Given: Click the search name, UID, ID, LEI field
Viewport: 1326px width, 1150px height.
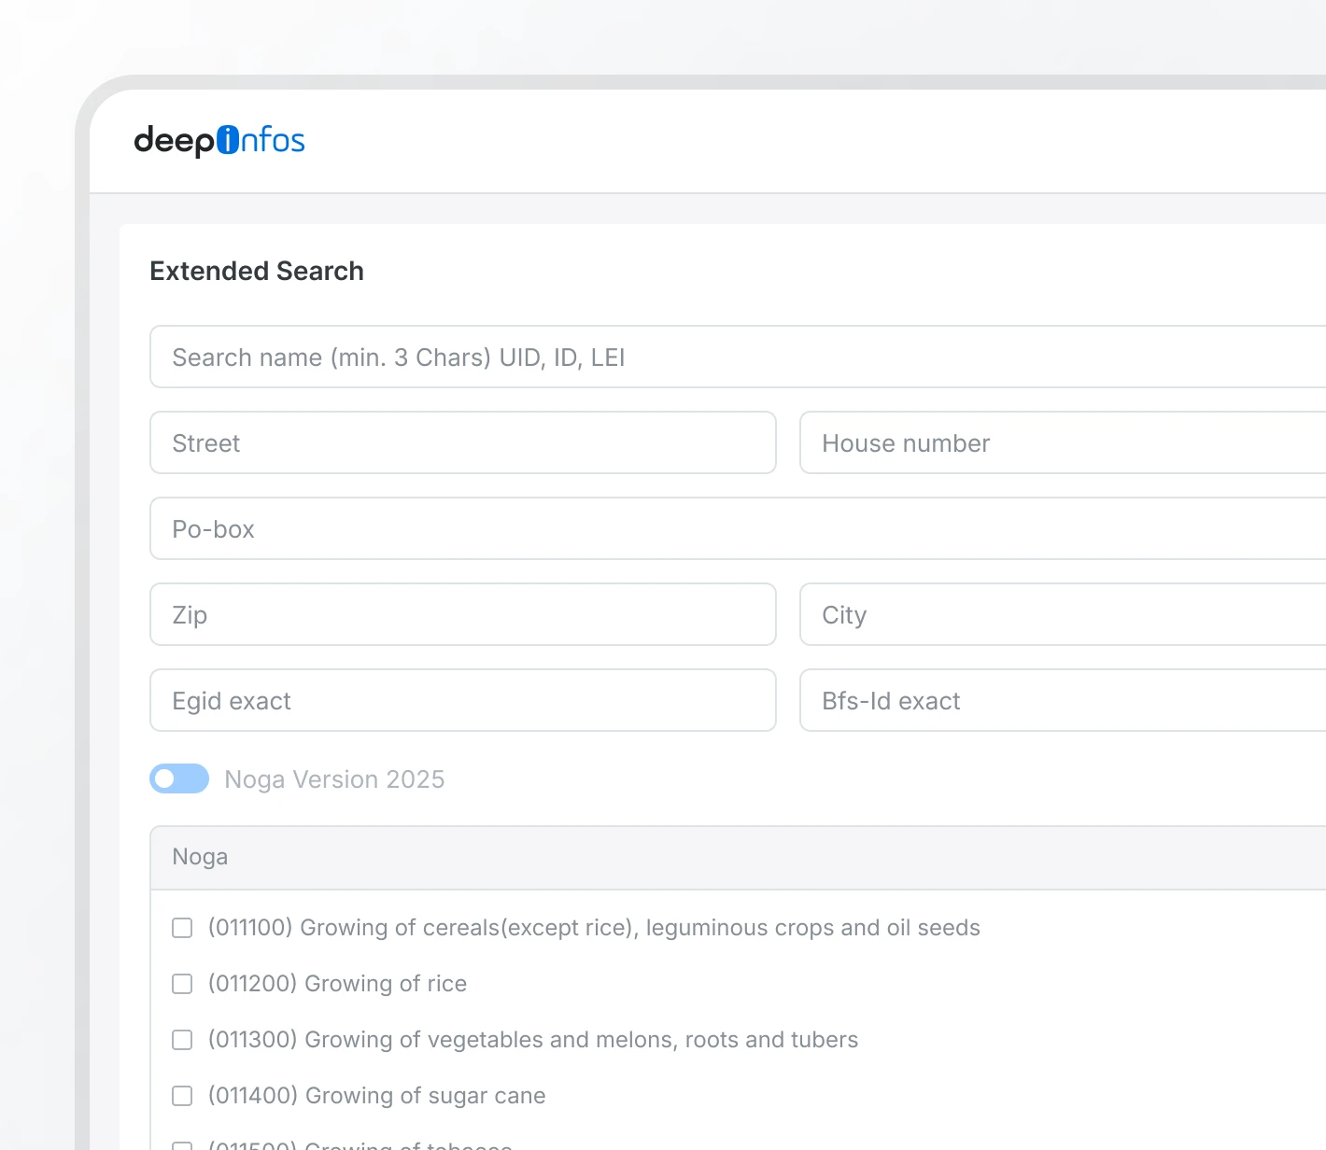Looking at the screenshot, I should coord(738,358).
